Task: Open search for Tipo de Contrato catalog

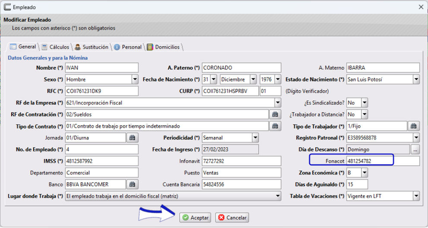Action: [x=275, y=126]
